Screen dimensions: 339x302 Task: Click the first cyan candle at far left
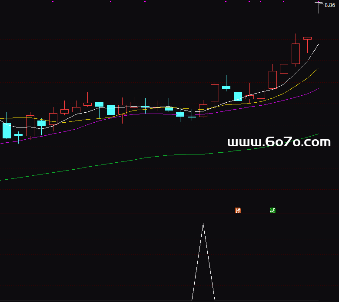coord(7,131)
